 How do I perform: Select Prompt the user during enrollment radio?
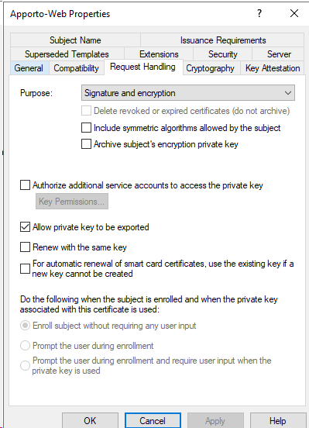25,346
